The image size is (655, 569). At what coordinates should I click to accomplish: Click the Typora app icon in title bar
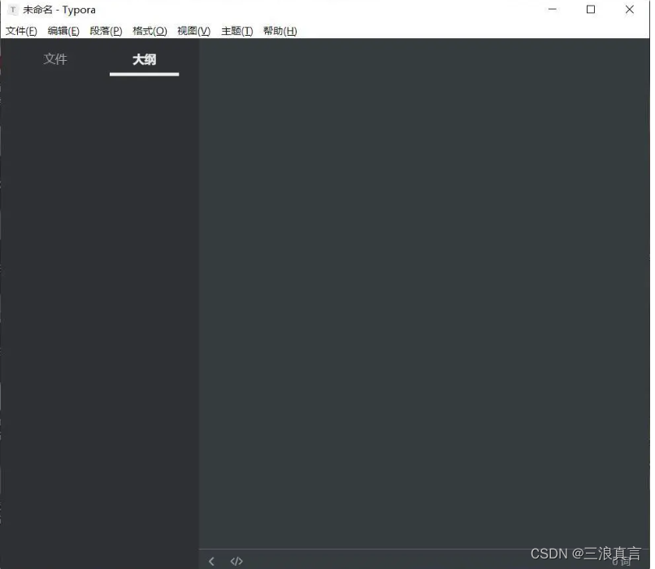(12, 10)
